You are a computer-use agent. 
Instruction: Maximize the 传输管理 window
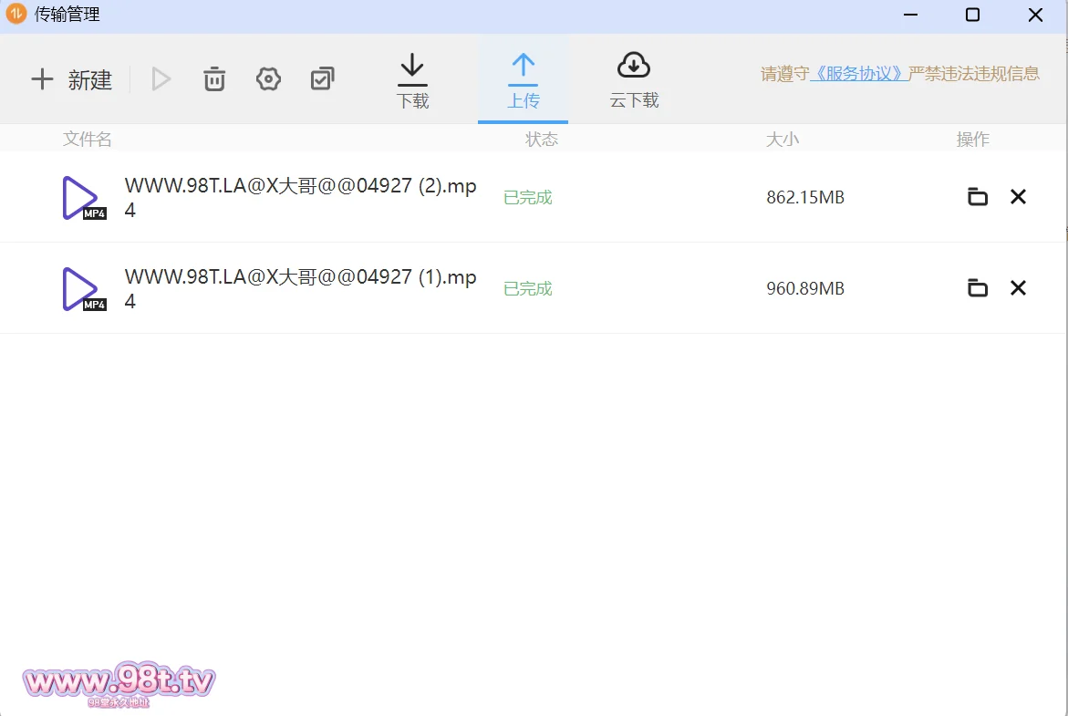click(x=972, y=16)
